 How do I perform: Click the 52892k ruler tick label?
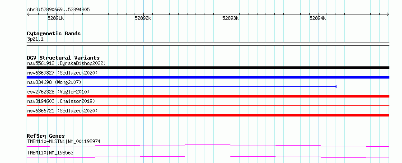click(143, 18)
